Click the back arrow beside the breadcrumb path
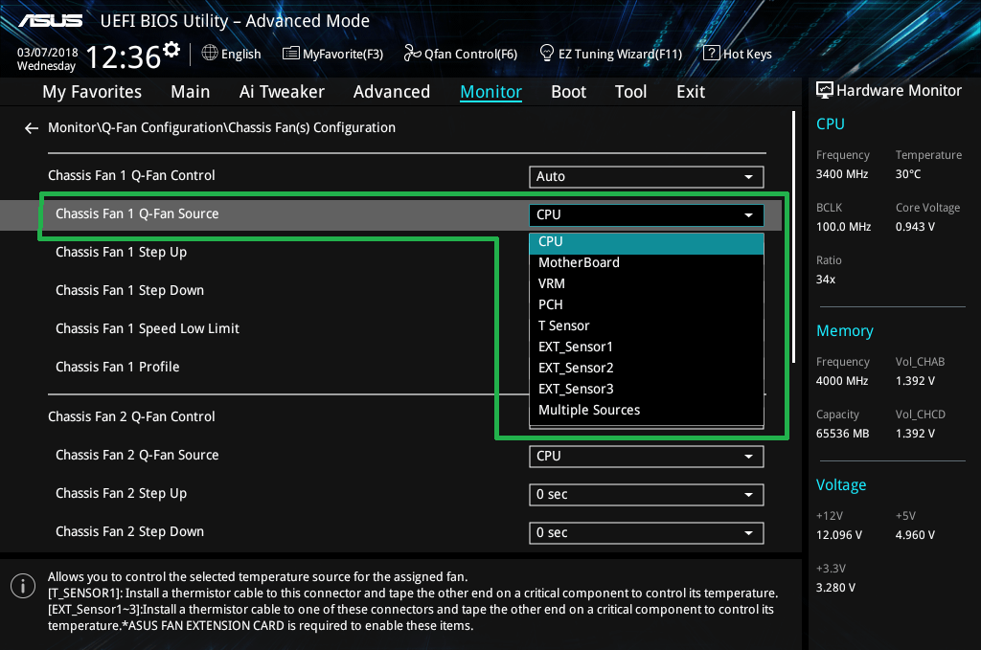The height and width of the screenshot is (650, 981). point(32,128)
